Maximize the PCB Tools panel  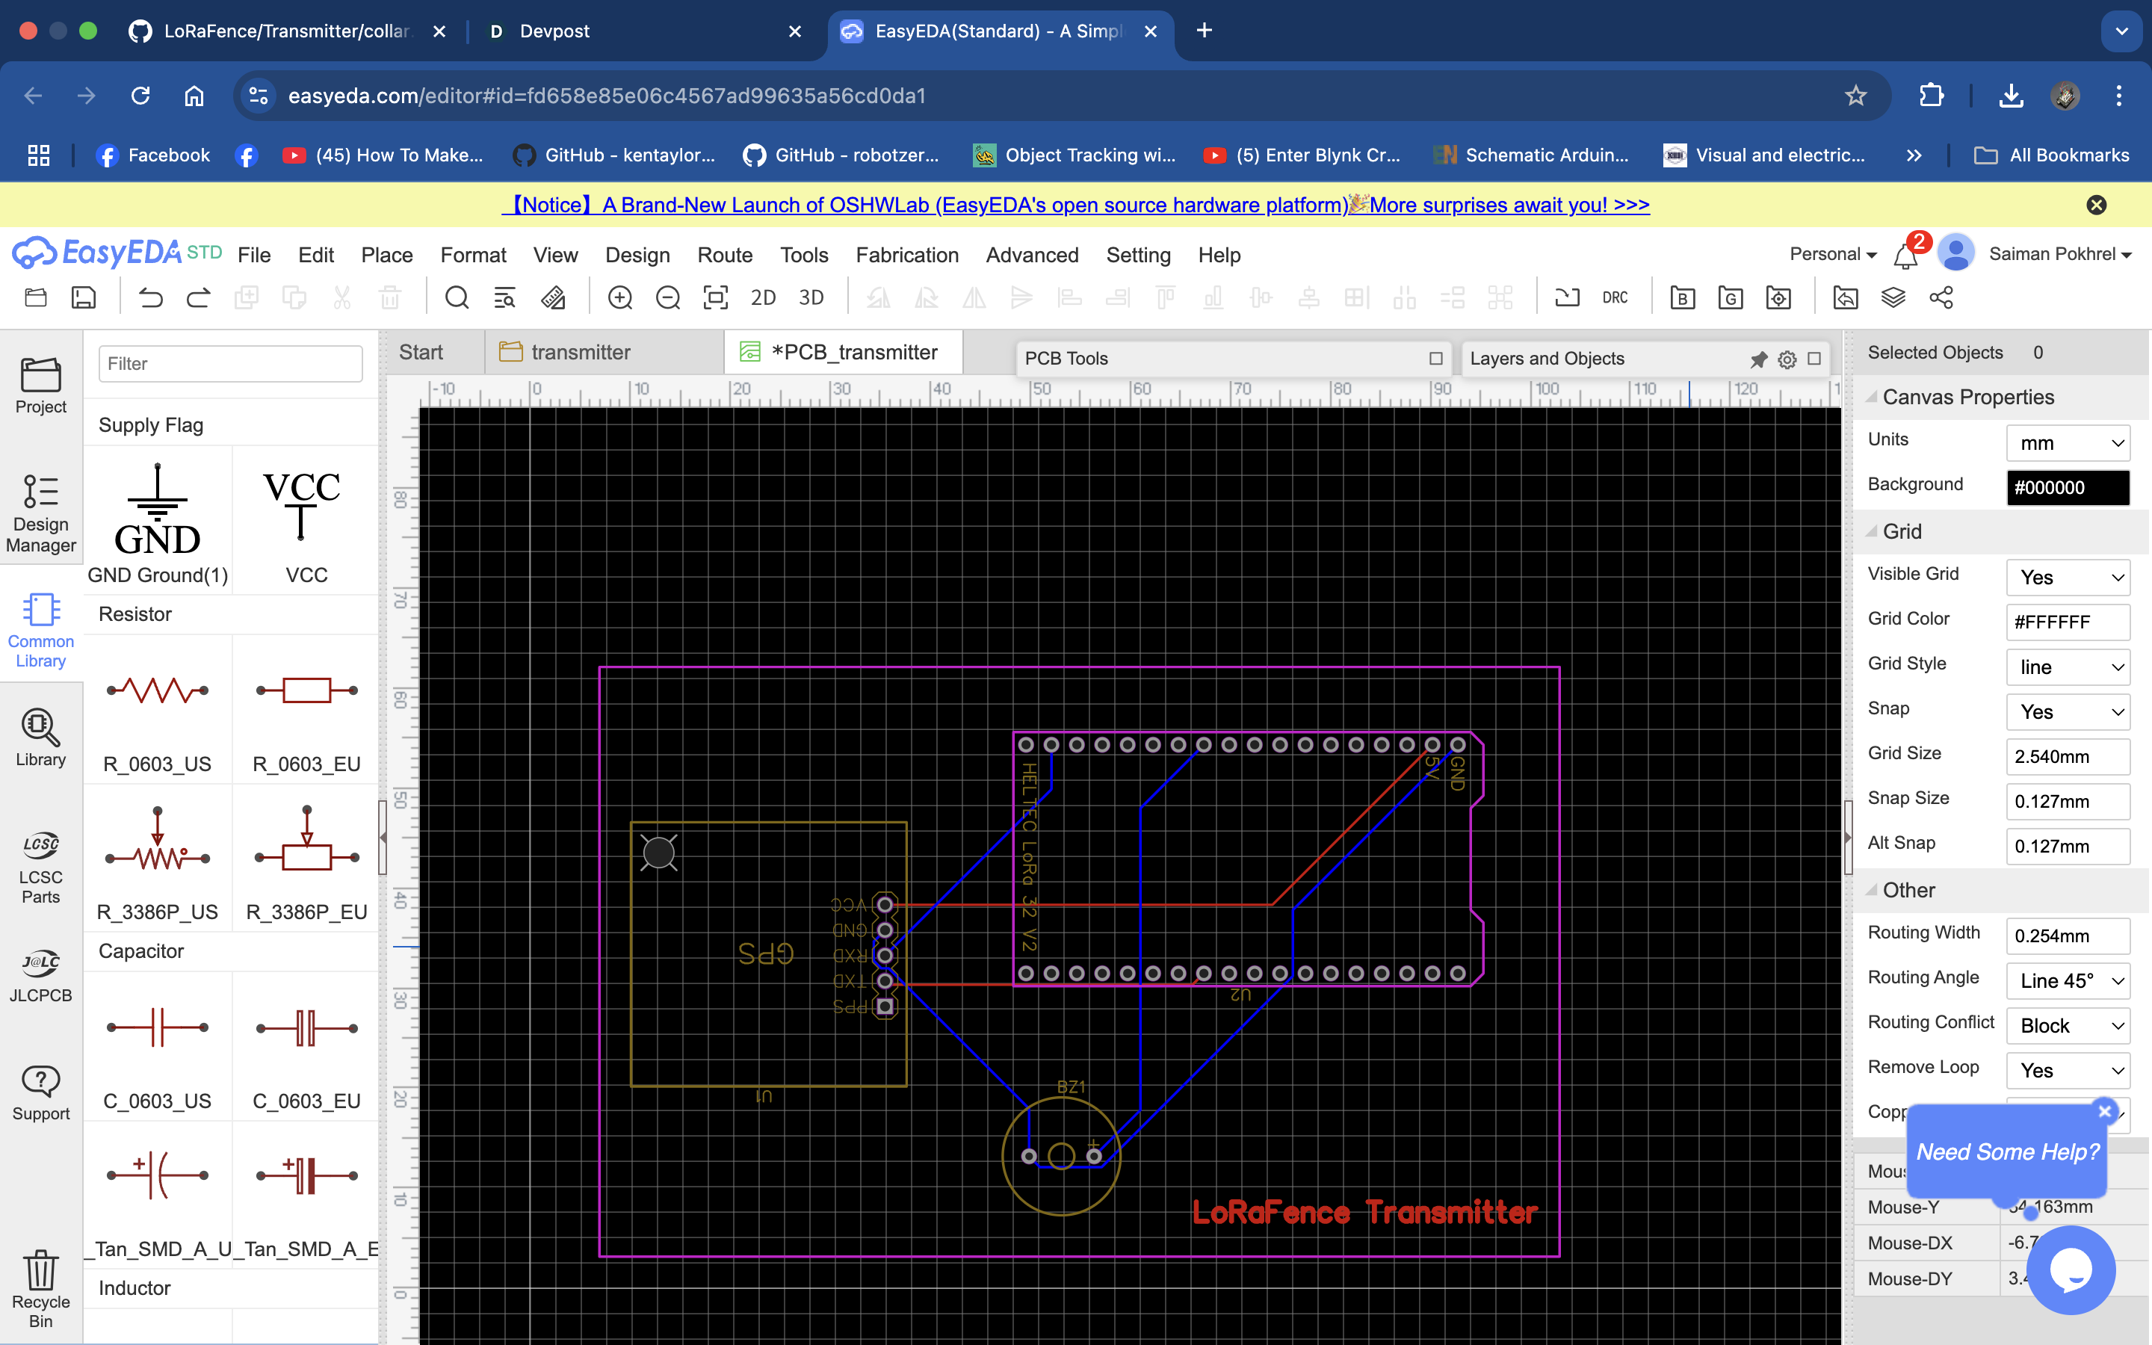click(1435, 359)
